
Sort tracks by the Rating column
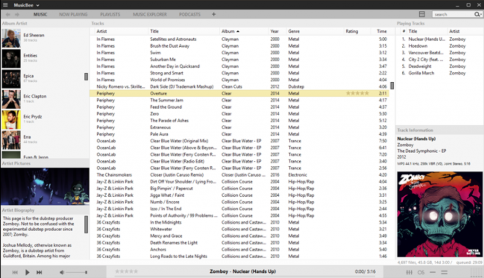pyautogui.click(x=352, y=31)
